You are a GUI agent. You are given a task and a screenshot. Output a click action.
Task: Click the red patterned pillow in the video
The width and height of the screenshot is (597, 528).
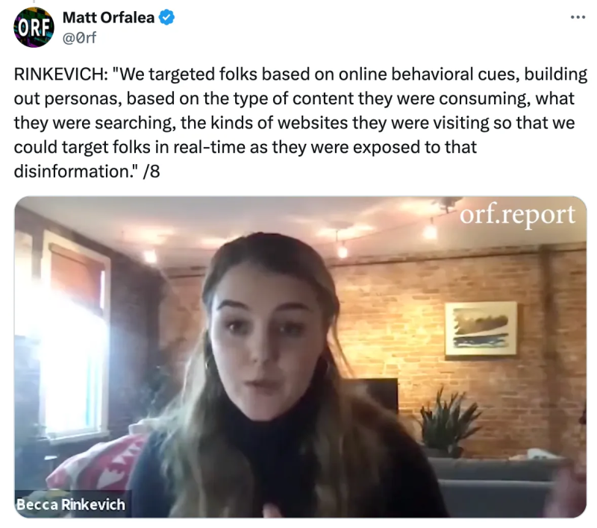tap(96, 462)
